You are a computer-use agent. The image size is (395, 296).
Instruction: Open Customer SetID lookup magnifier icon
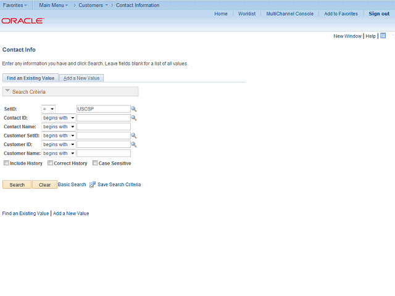pyautogui.click(x=134, y=136)
